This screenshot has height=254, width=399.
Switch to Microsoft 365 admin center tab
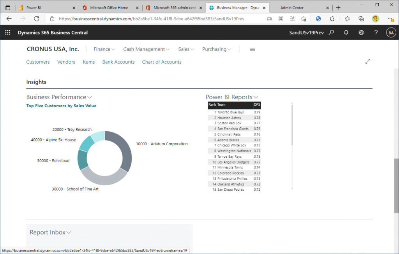coord(175,8)
